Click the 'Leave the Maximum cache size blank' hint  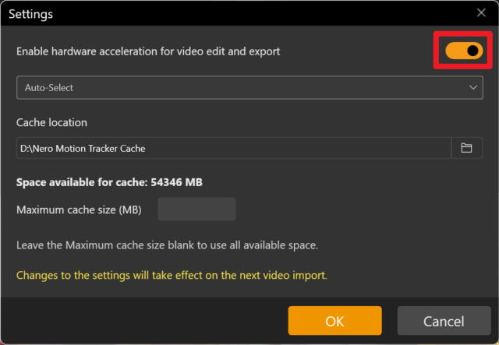point(167,245)
